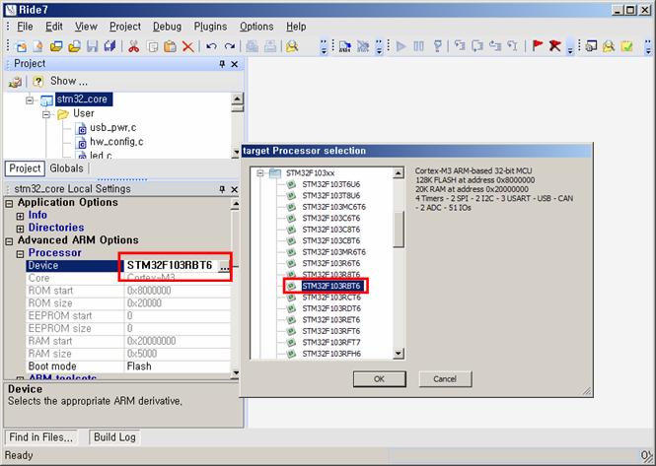The height and width of the screenshot is (466, 656).
Task: Click the Save icon in the toolbar
Action: point(94,46)
